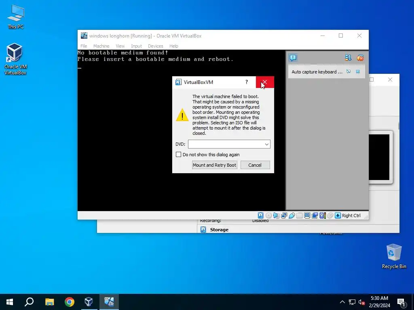Open the Windows Start menu
The width and height of the screenshot is (414, 310).
click(x=10, y=302)
